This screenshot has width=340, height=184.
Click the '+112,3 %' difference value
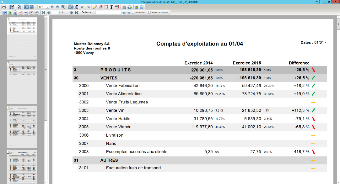click(301, 110)
